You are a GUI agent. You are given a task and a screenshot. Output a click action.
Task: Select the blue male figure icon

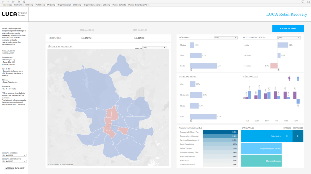pos(298,78)
